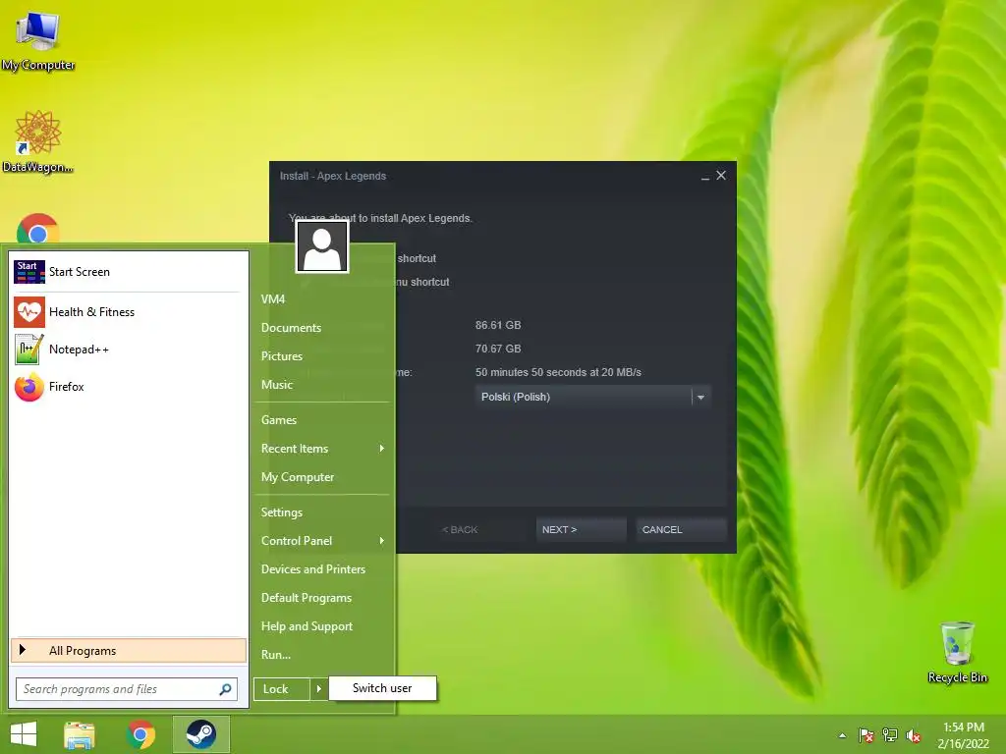
Task: Open Pictures from the start menu
Action: click(x=282, y=356)
